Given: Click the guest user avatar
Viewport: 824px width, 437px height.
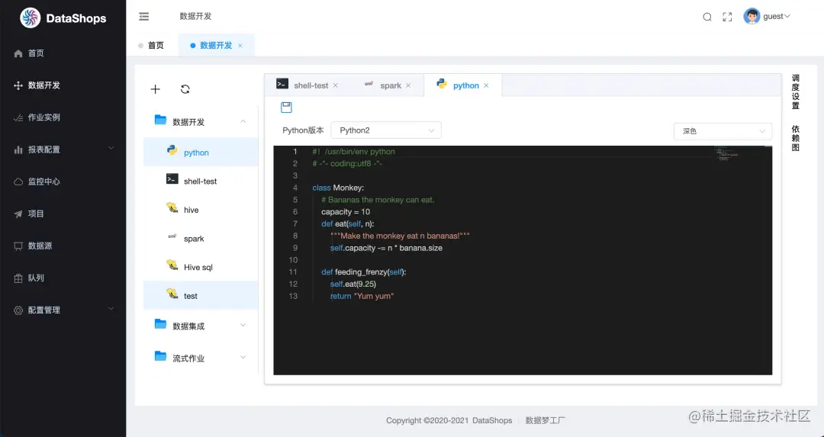Looking at the screenshot, I should tap(752, 16).
